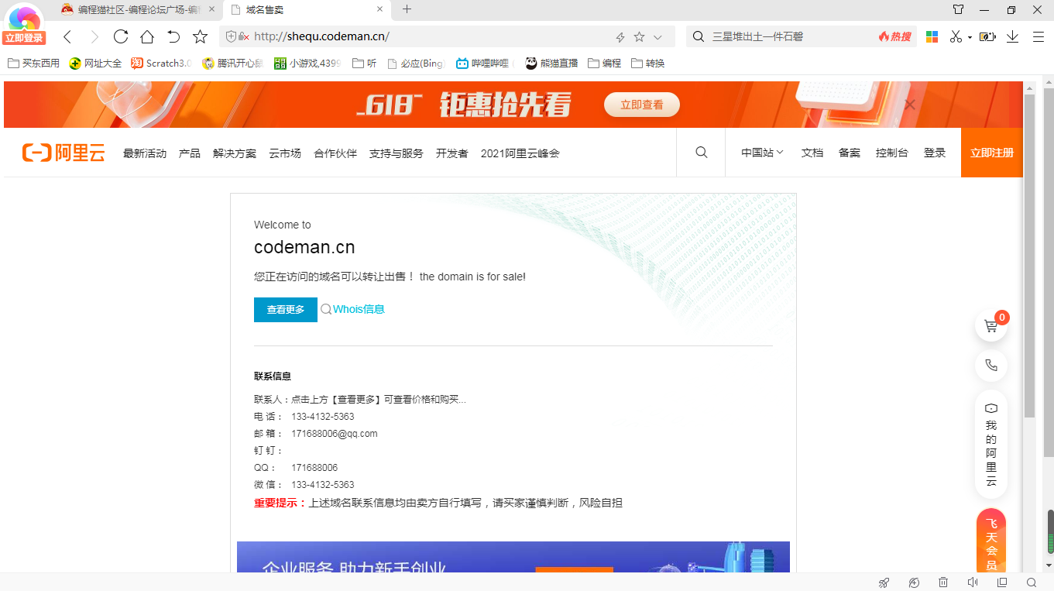Open the downloads arrow icon
The width and height of the screenshot is (1054, 591).
tap(1012, 36)
